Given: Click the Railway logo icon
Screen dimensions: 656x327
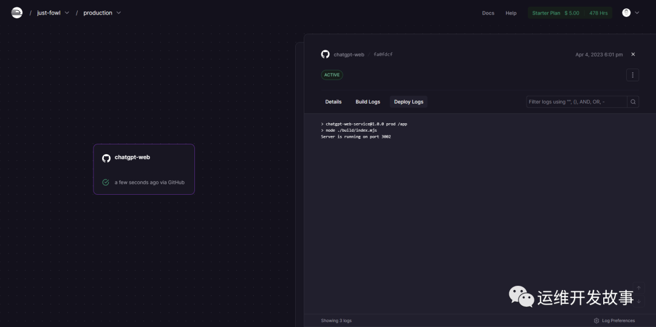Looking at the screenshot, I should click(x=17, y=13).
